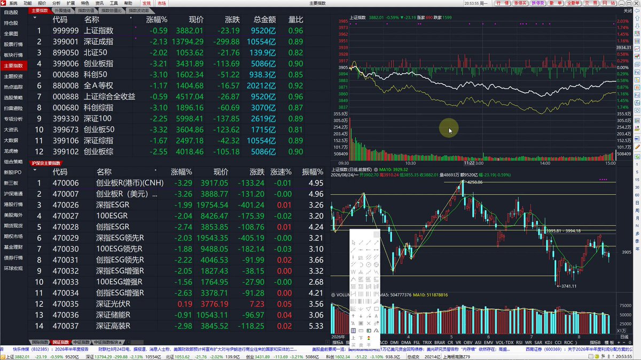641x360 pixels.
Task: Pick the W wave pattern drawing tool
Action: (x=353, y=272)
